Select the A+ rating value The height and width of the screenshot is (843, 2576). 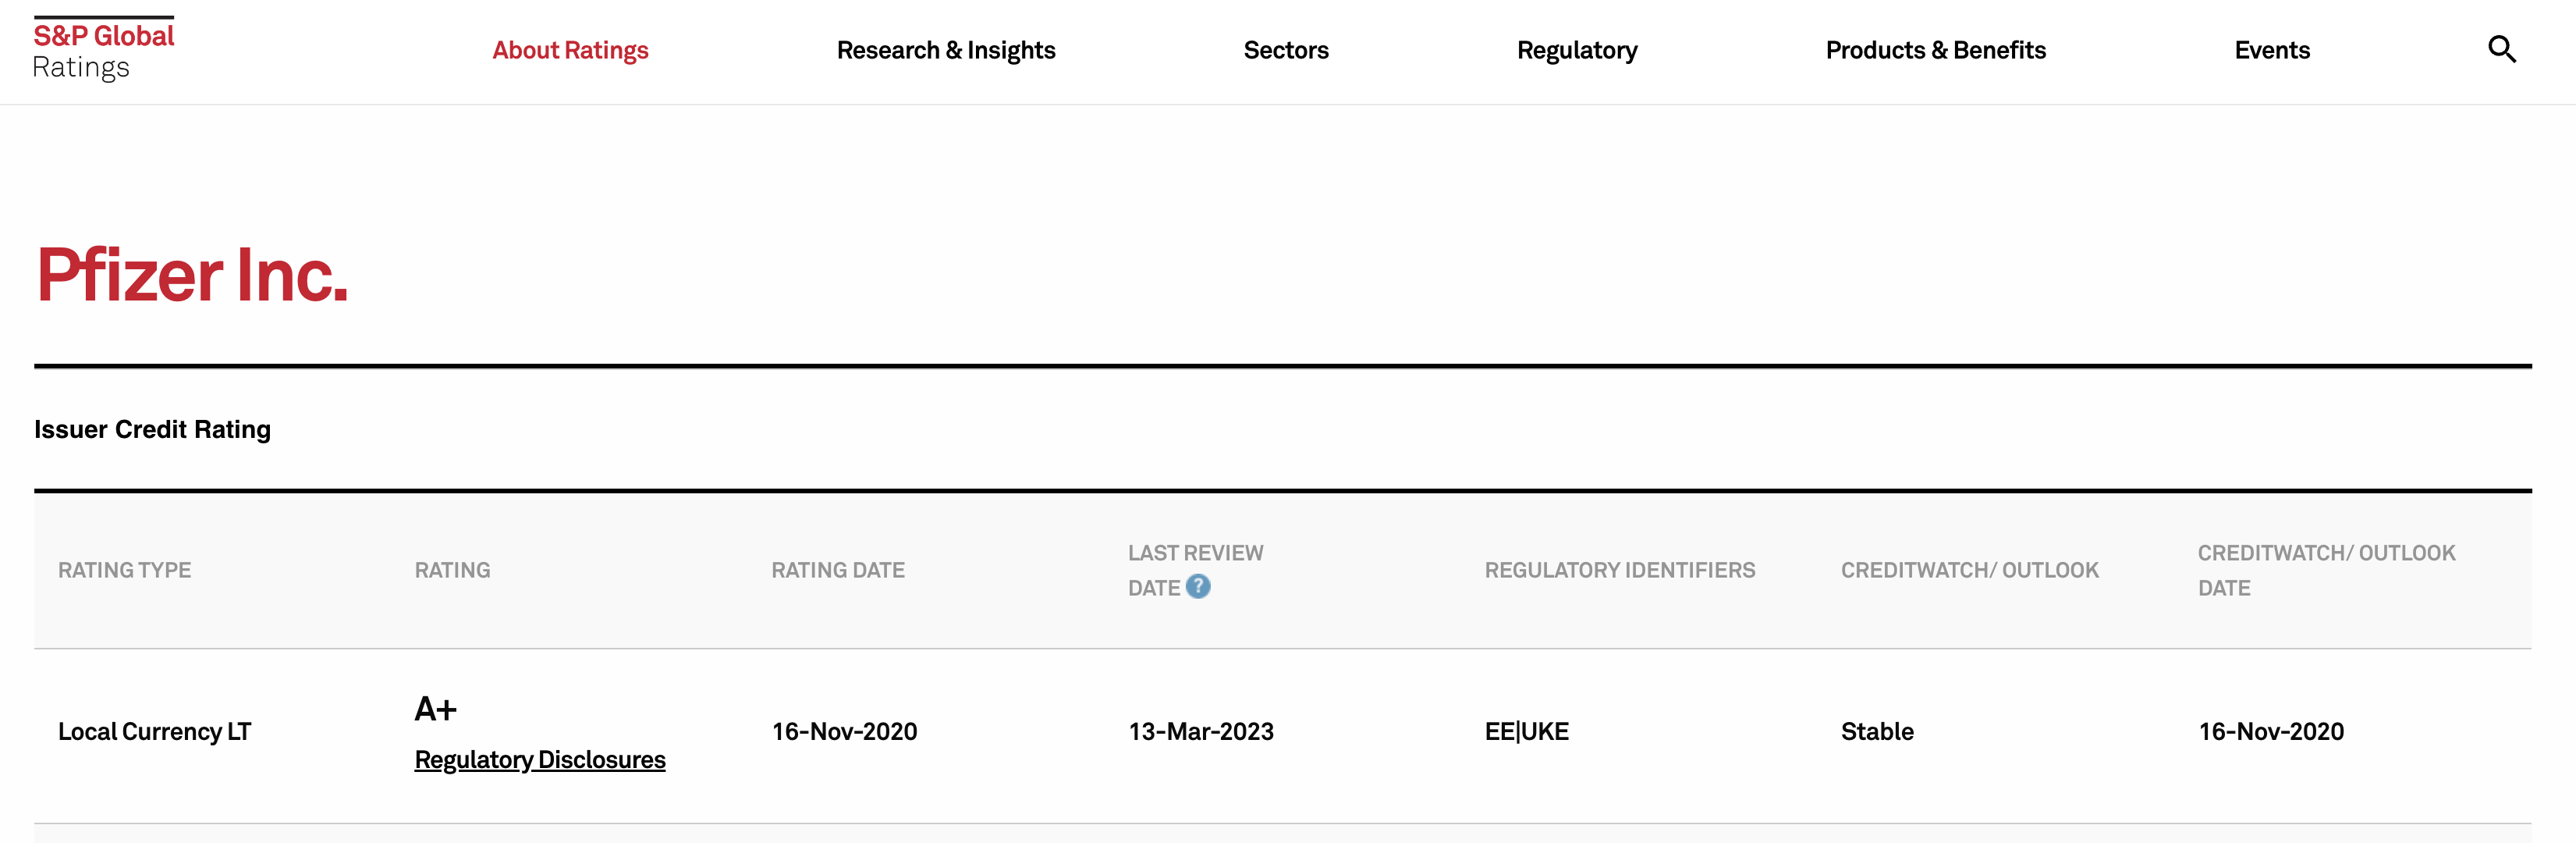(436, 709)
